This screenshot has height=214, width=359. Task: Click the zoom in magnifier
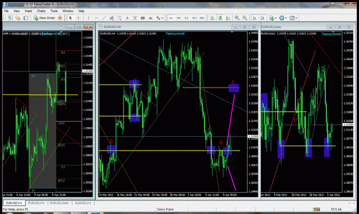[237, 18]
